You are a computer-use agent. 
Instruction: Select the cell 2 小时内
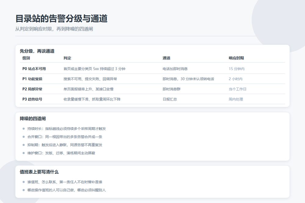click(x=235, y=79)
